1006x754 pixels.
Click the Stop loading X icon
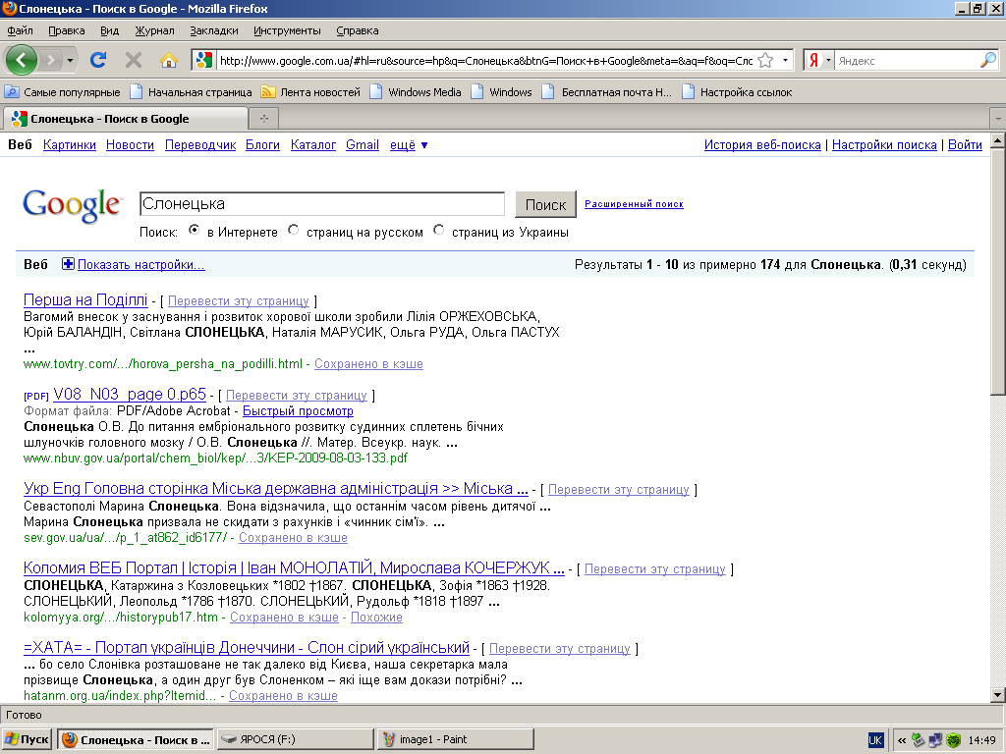point(134,60)
